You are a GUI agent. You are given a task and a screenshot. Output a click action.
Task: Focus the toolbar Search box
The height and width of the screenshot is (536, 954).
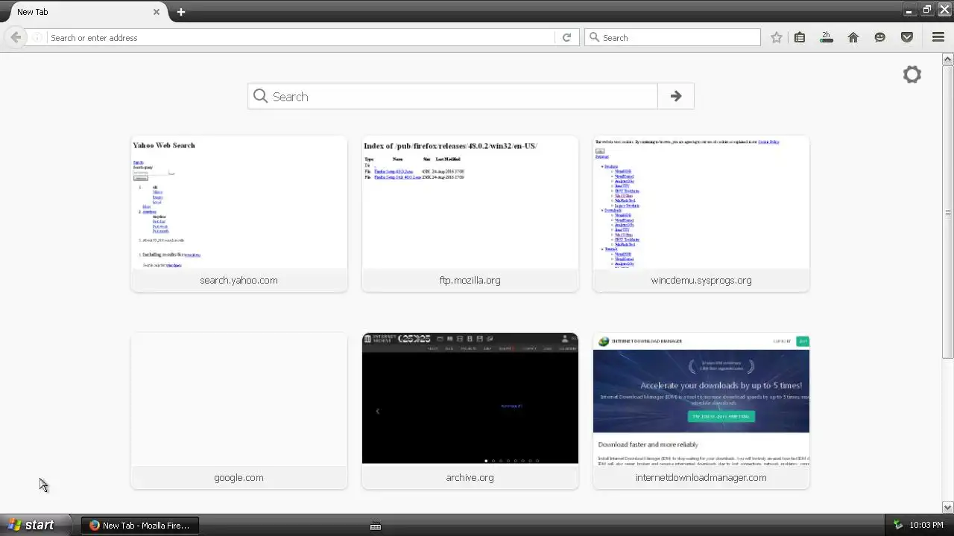[672, 37]
